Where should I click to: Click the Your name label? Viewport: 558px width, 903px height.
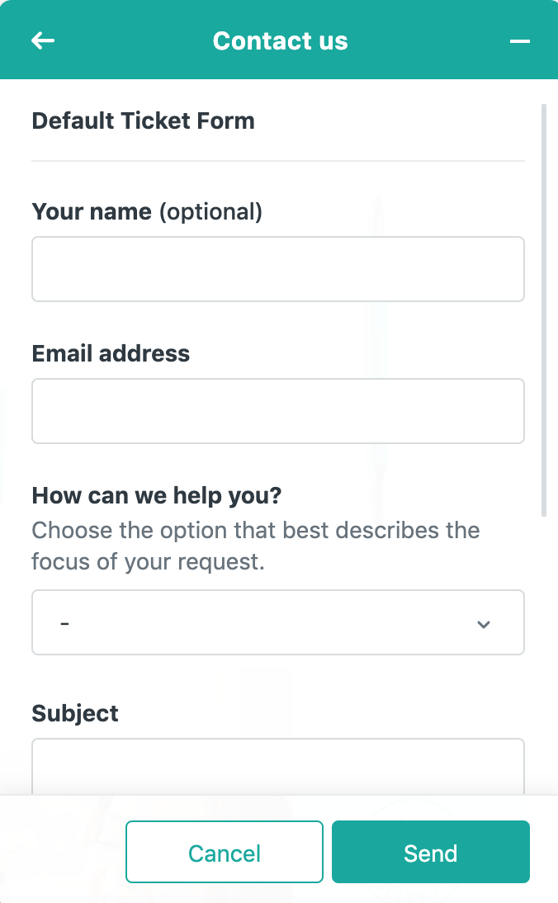click(x=91, y=212)
